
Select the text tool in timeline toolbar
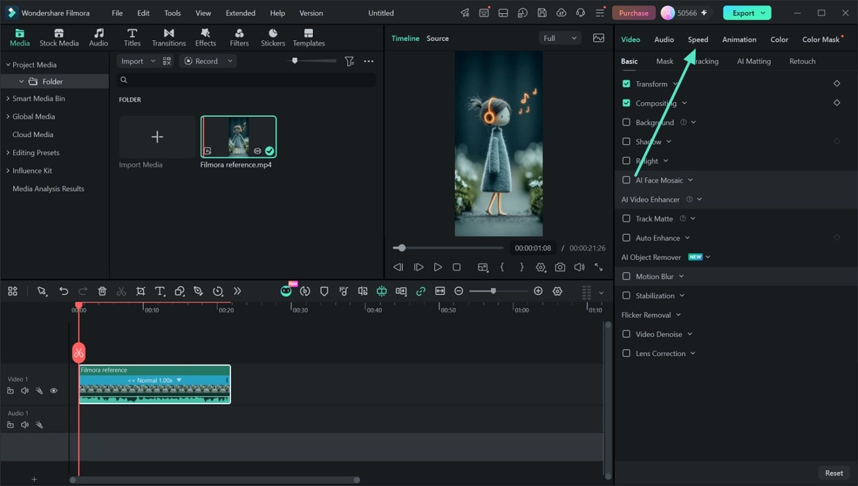(x=160, y=291)
